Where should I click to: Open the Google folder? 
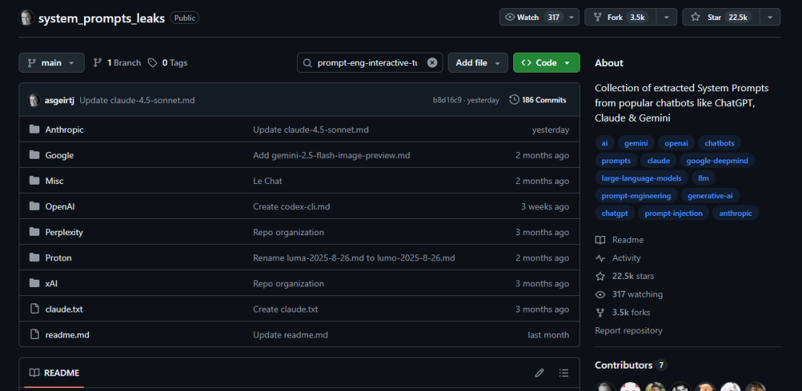click(59, 155)
